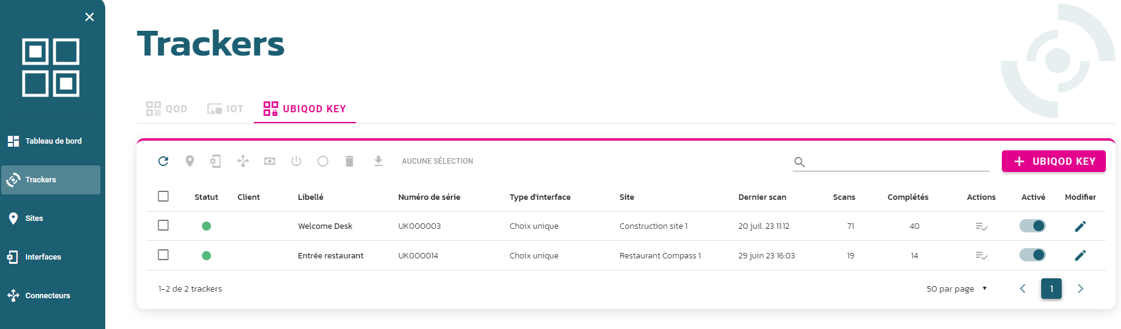Go to next page with right chevron
1121x329 pixels.
tap(1080, 289)
